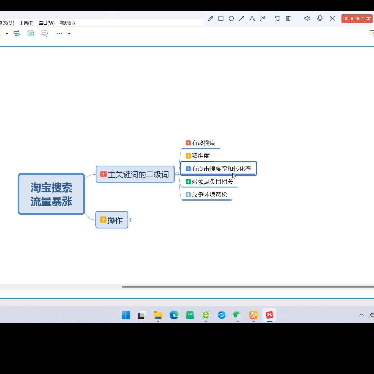374x374 pixels.
Task: Collapse the 主关键词的二级词 branch
Action: point(177,174)
